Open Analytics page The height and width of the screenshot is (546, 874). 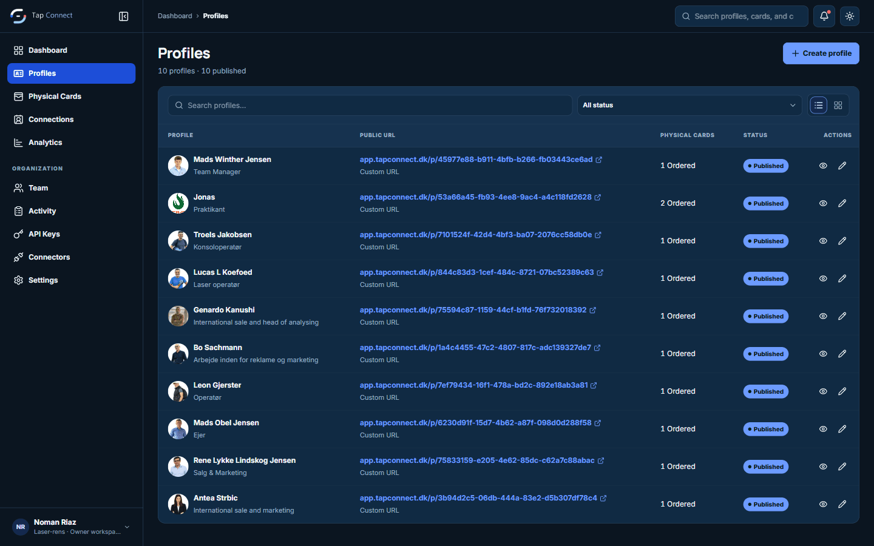[72, 143]
